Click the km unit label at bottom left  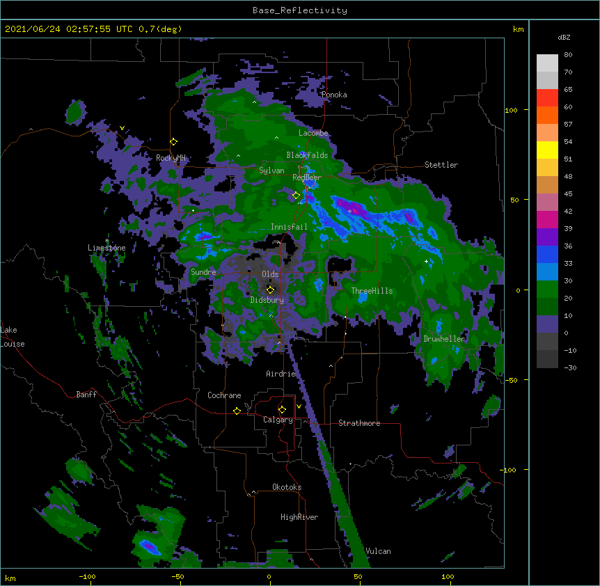10,578
